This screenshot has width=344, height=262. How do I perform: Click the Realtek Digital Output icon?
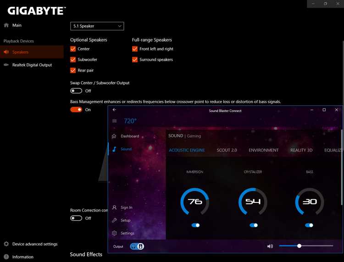6,65
